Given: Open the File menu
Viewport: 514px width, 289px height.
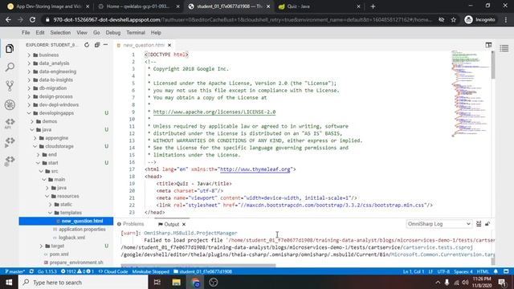Looking at the screenshot, I should pos(26,32).
